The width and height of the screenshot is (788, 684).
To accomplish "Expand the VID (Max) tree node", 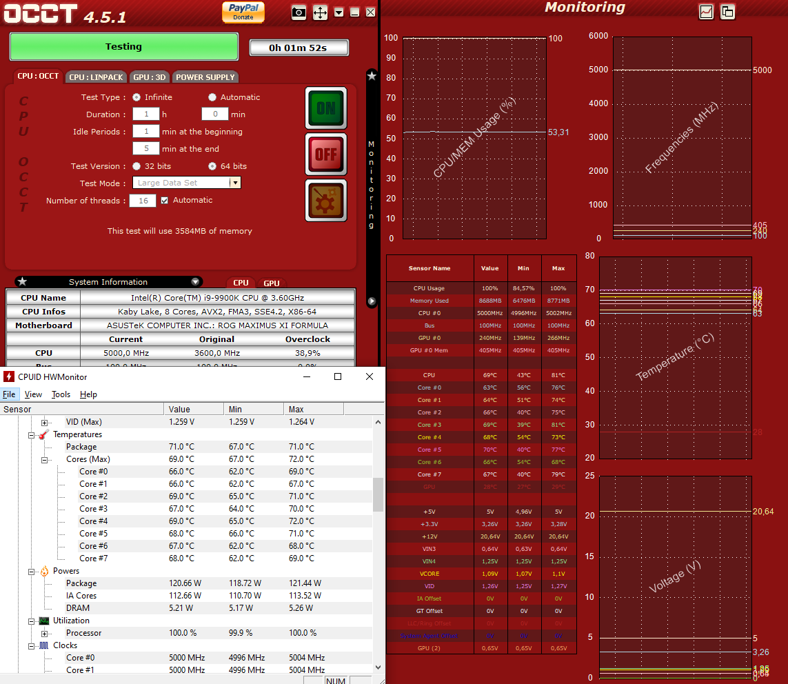I will (x=44, y=423).
